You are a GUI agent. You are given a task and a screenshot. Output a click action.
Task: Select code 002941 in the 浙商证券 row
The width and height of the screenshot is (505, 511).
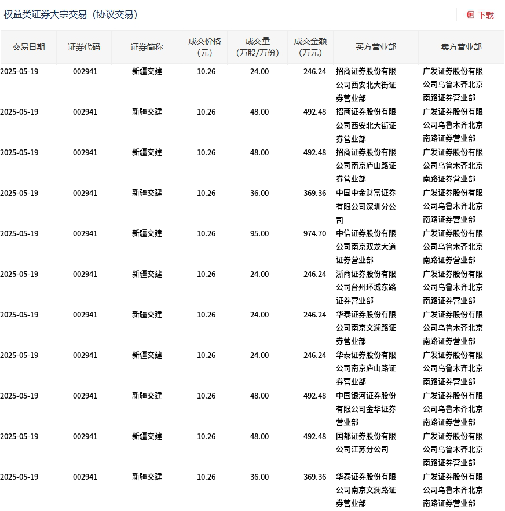pyautogui.click(x=85, y=274)
